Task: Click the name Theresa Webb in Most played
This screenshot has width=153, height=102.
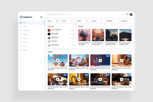Action: click(x=55, y=33)
